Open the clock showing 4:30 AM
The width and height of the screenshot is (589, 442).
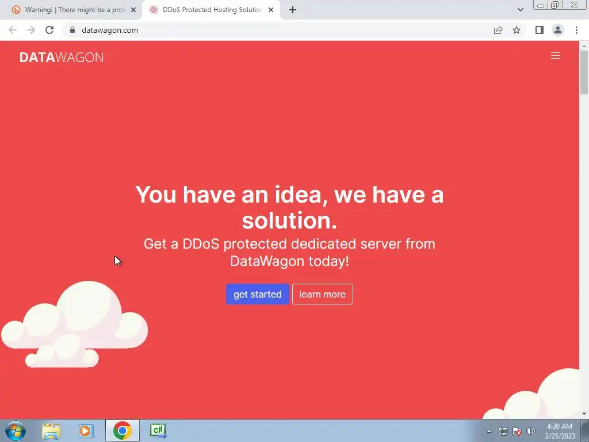coord(560,431)
